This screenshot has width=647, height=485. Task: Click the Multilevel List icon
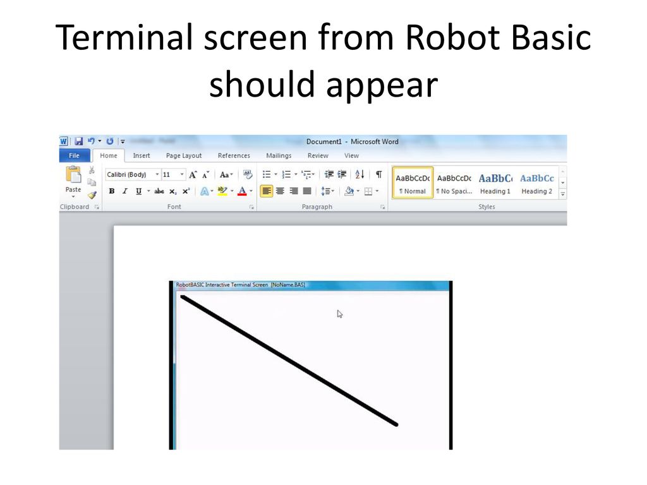[306, 175]
